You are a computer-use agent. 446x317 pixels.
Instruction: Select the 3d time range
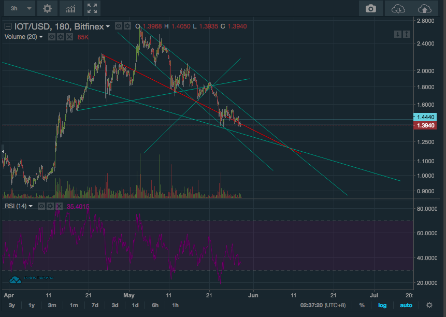[115, 305]
